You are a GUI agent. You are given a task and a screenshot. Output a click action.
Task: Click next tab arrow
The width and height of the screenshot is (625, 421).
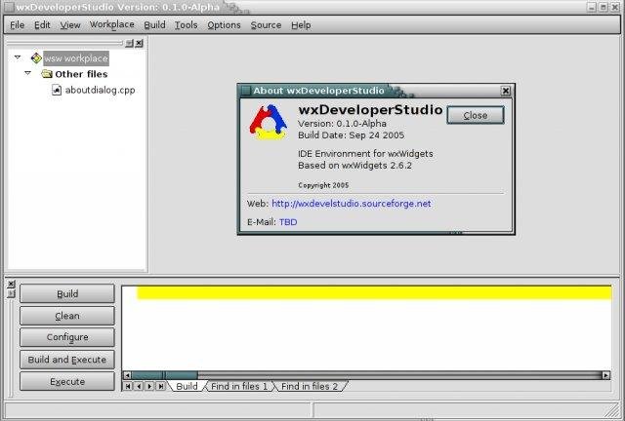pos(149,386)
